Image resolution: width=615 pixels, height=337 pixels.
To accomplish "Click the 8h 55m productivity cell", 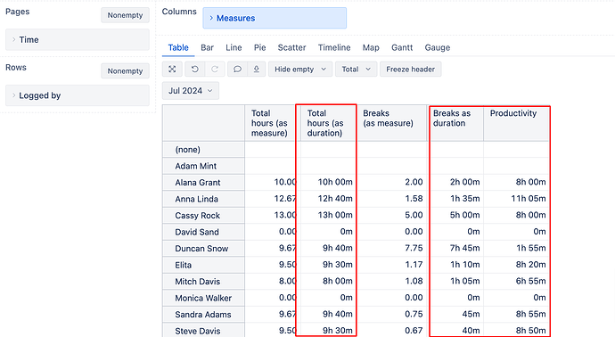I will coord(517,314).
